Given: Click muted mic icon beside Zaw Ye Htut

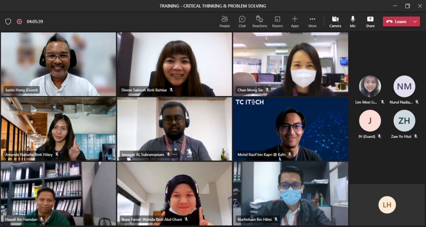Looking at the screenshot, I should (x=416, y=137).
